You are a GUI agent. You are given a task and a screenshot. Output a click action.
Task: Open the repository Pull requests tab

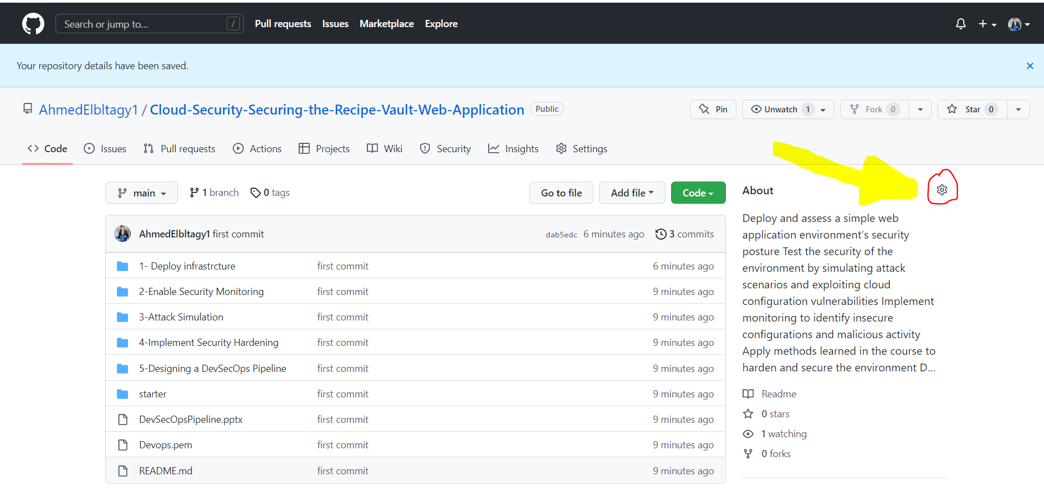point(179,148)
